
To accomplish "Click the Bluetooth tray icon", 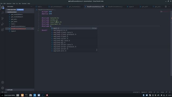I will tap(144, 95).
